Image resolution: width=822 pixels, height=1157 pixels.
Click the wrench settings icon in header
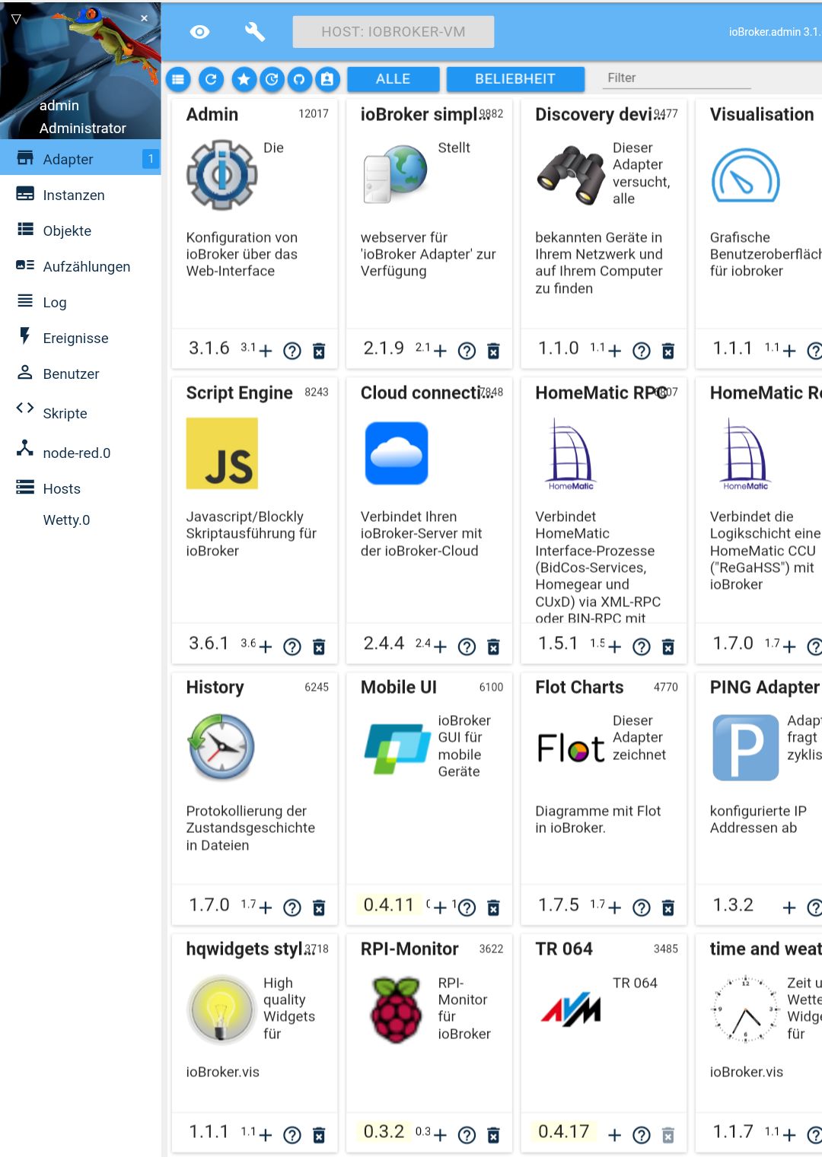point(254,32)
